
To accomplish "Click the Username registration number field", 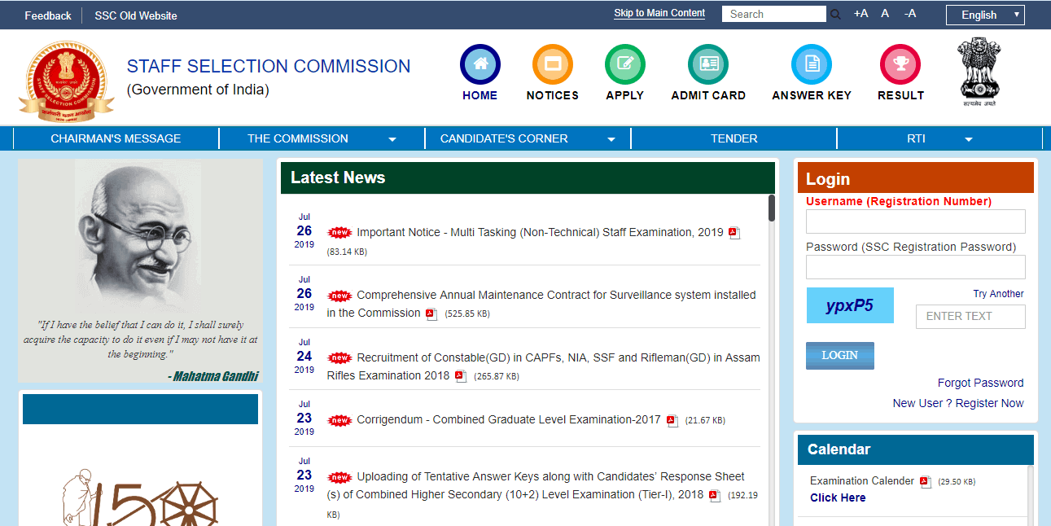I will [915, 221].
